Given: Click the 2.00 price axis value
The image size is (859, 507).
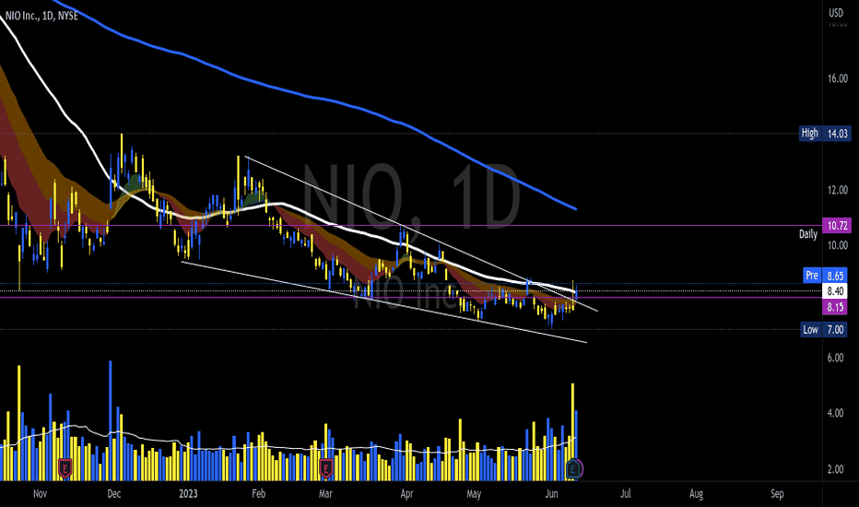Looking at the screenshot, I should (835, 469).
